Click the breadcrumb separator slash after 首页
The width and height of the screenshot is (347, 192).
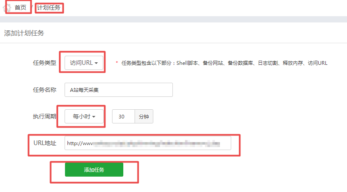32,7
